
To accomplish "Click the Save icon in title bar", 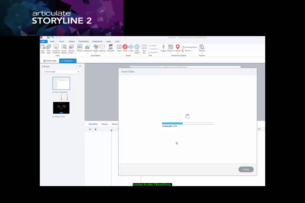I will tap(49, 37).
